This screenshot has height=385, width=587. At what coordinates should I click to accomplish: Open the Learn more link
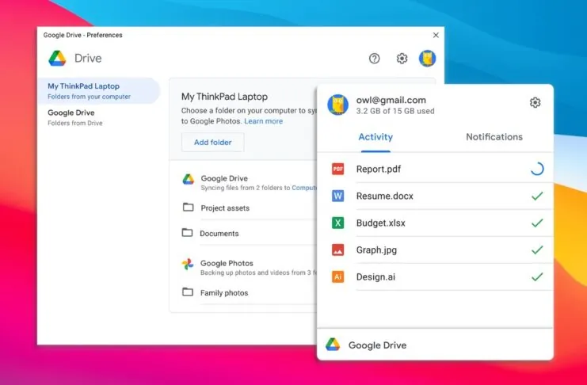264,121
